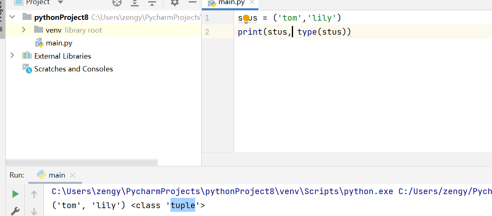This screenshot has width=492, height=216.
Task: Click the venv folder icon
Action: 39,30
